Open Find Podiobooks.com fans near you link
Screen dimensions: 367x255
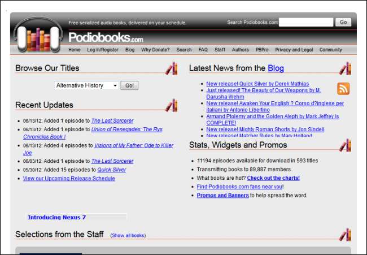[x=239, y=187]
